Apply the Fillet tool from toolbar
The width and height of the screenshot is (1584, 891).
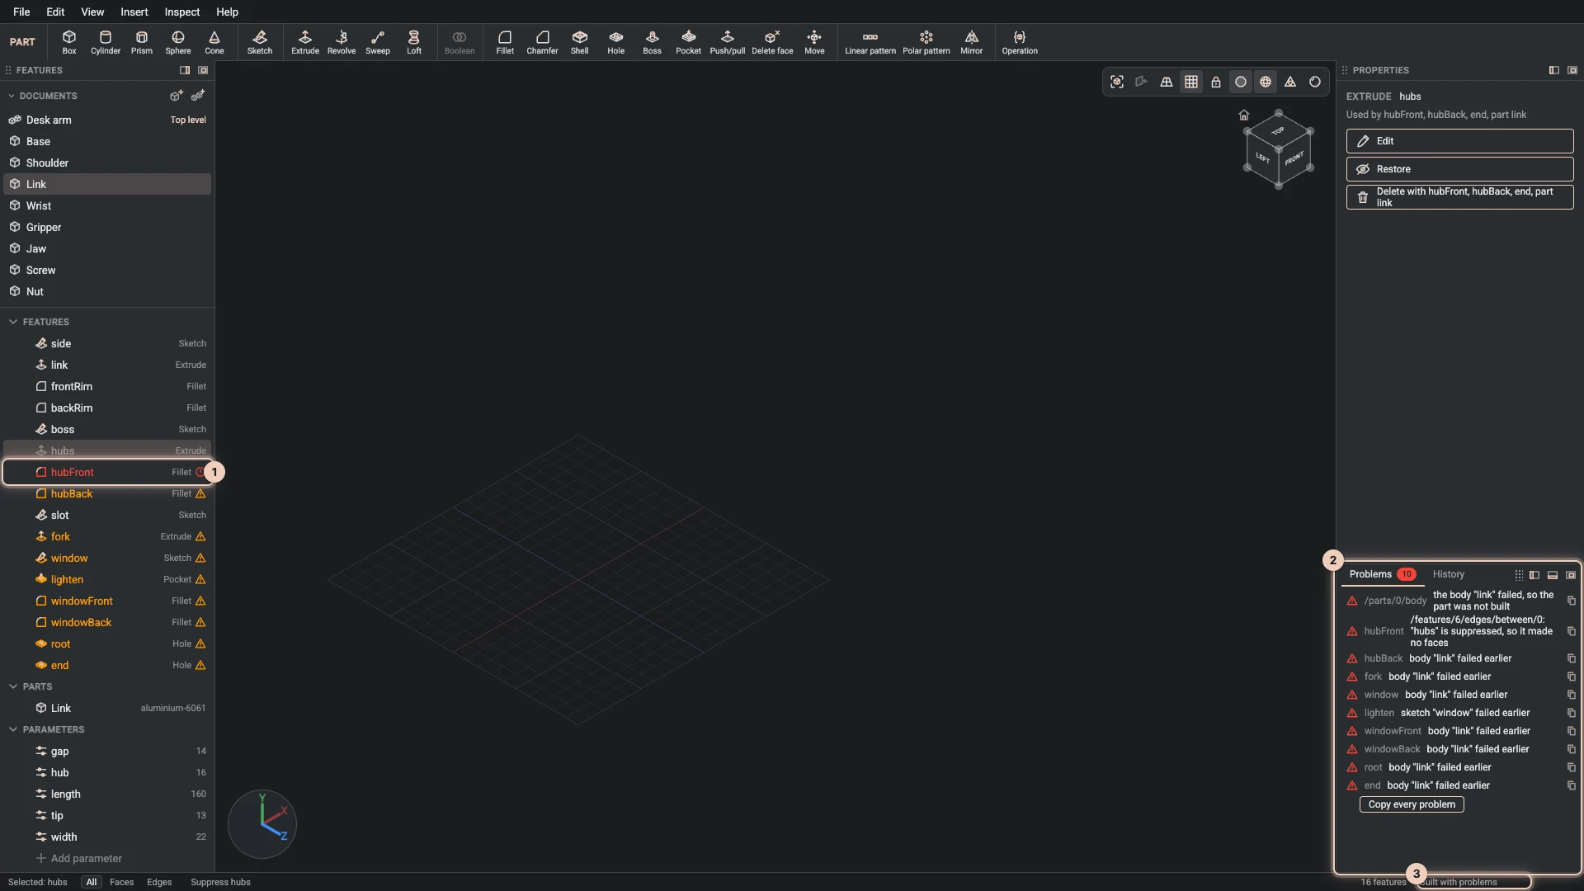tap(505, 42)
